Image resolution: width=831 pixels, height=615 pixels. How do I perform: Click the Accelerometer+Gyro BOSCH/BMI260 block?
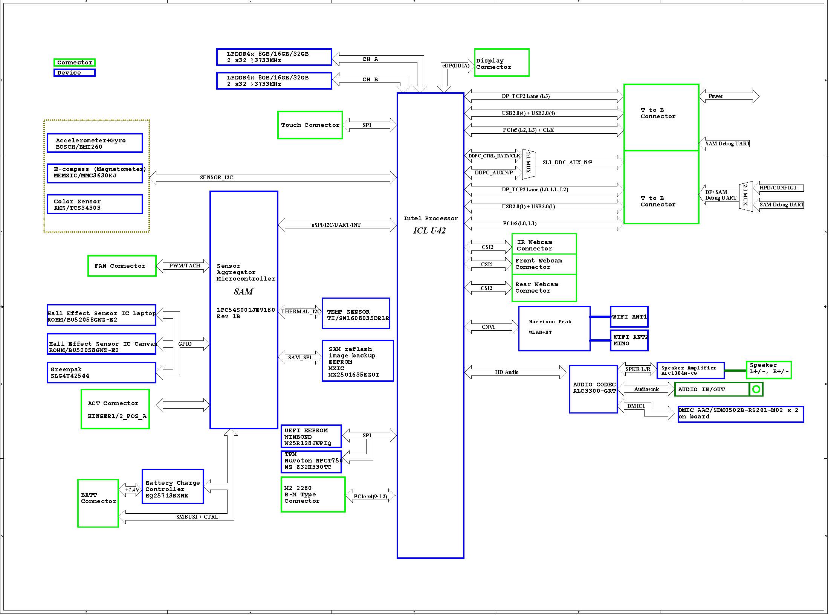click(95, 143)
